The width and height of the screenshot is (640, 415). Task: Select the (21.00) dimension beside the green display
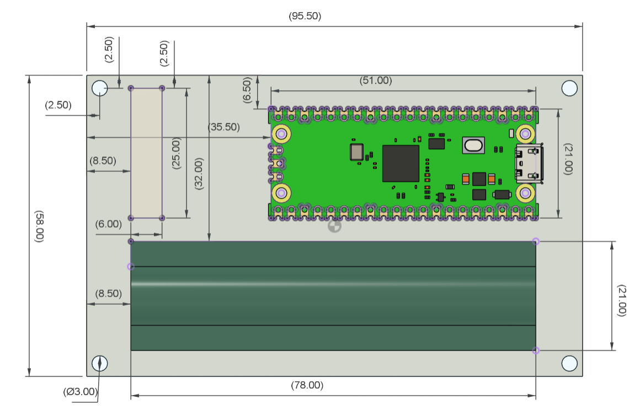621,300
